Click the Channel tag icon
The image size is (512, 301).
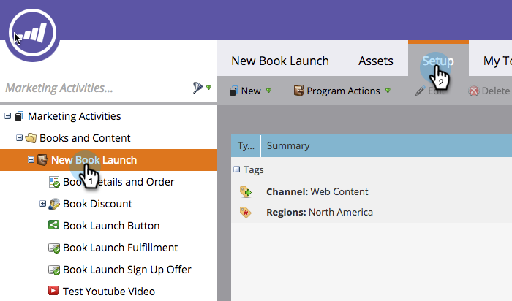pos(246,192)
